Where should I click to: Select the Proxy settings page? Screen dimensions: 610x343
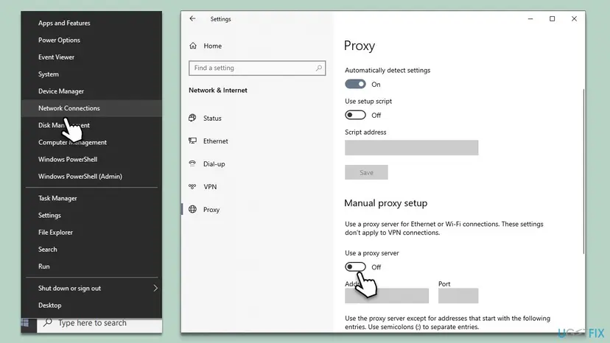click(x=211, y=210)
